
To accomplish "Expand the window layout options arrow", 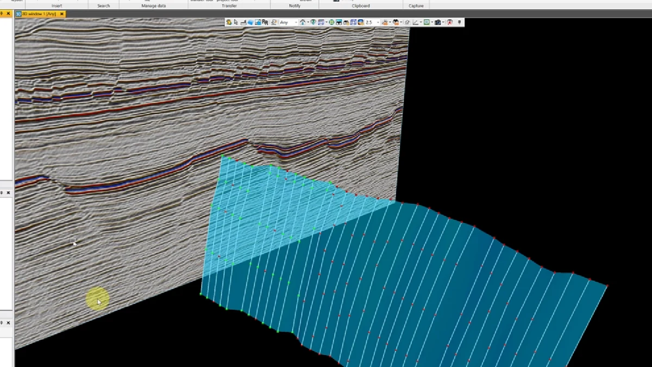I will [x=326, y=22].
